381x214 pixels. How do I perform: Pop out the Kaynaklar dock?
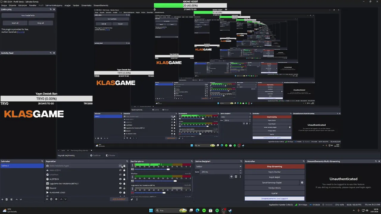(127, 161)
